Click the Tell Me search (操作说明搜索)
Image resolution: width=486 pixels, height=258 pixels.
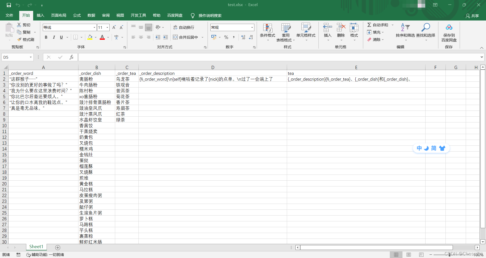pyautogui.click(x=206, y=16)
